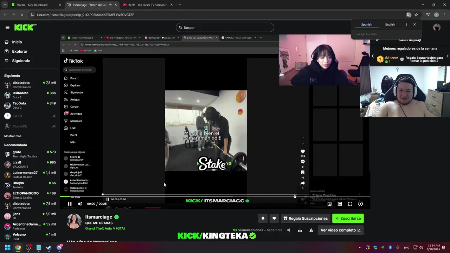Share the clip with share icon

click(289, 230)
